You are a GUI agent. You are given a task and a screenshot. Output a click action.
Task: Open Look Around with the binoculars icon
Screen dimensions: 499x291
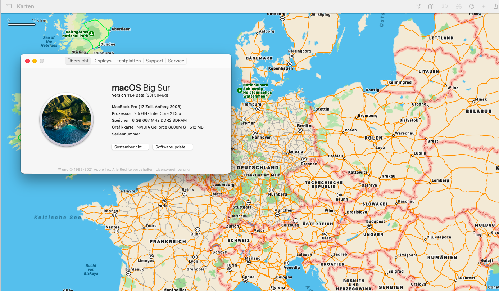458,6
